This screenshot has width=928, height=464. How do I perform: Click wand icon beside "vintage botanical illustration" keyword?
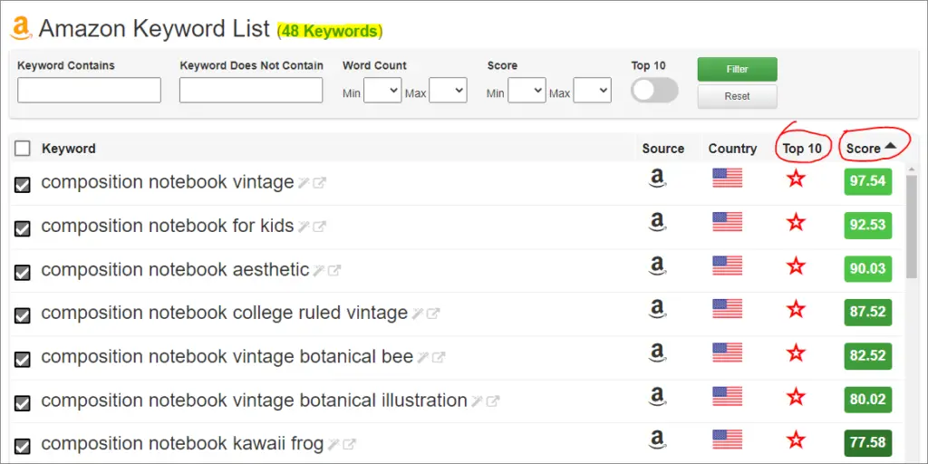[477, 401]
